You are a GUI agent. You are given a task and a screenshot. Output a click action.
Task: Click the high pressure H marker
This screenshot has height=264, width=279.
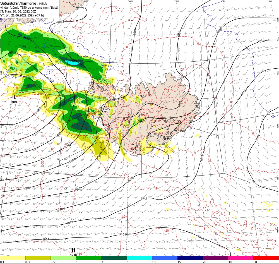click(73, 250)
